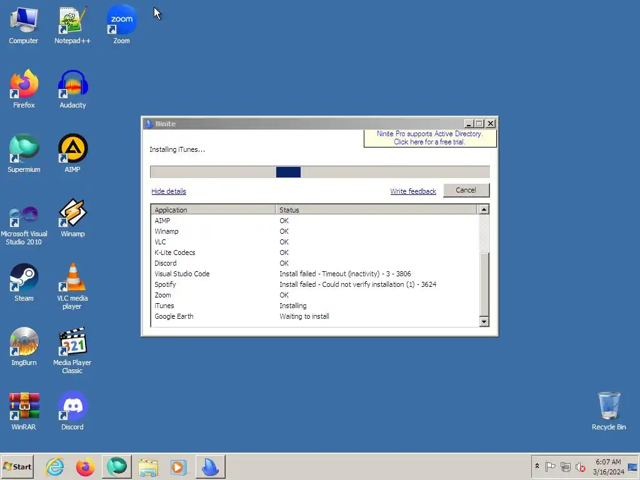This screenshot has width=640, height=480.
Task: Click the Status column header
Action: tap(376, 209)
